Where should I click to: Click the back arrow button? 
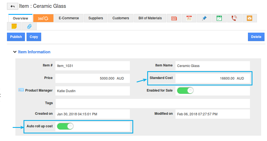click(12, 6)
